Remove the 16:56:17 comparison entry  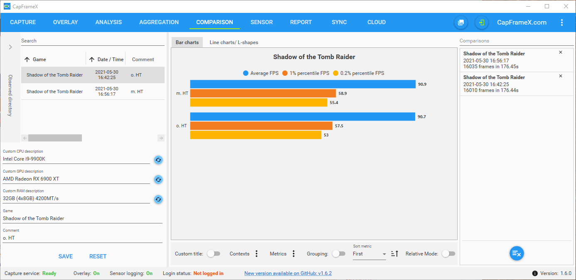click(x=561, y=52)
